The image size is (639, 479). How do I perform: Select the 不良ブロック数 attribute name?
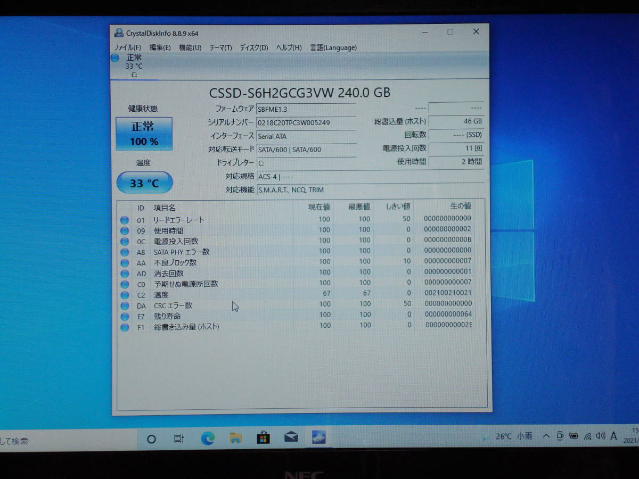pos(175,262)
